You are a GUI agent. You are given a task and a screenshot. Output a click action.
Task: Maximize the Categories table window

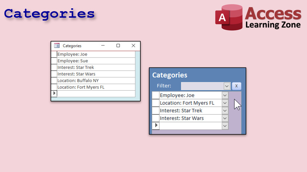118,46
